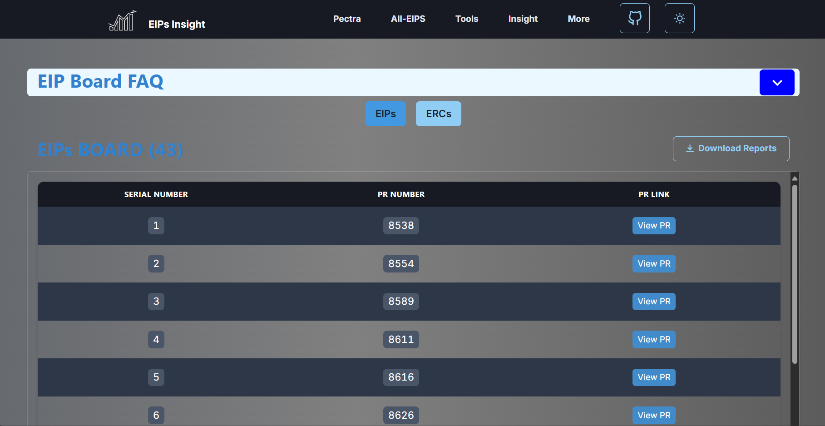View PR for number 8538
The height and width of the screenshot is (426, 825).
[x=653, y=226]
